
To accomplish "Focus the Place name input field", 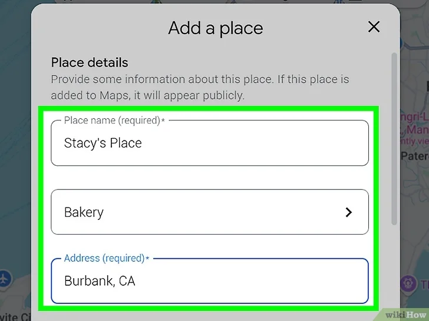I will click(x=210, y=143).
